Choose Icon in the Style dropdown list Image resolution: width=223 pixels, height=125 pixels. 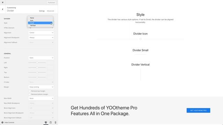40,20
